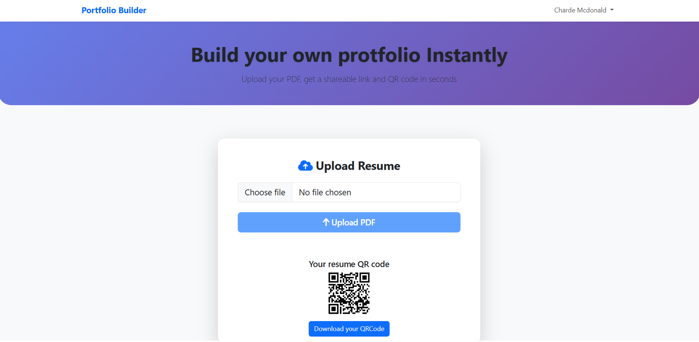Screen dimensions: 699x342
Task: Click the "Upload Resume" heading text
Action: tap(358, 166)
